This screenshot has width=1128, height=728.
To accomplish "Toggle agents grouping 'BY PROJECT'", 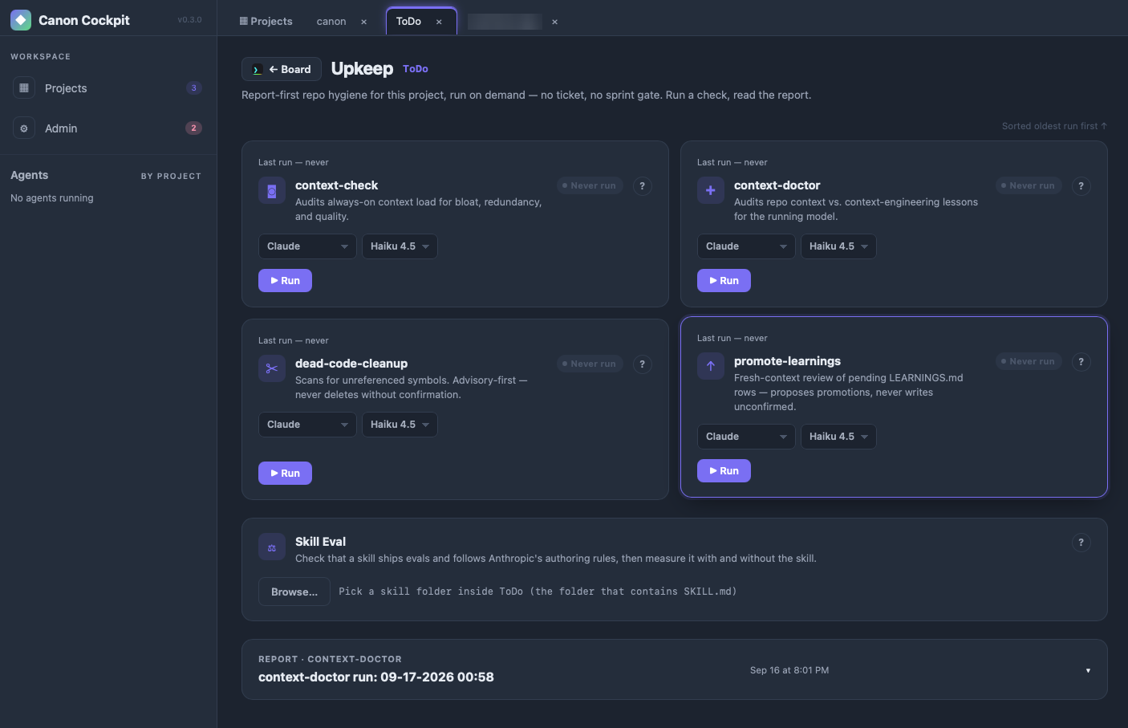I will coord(171,176).
